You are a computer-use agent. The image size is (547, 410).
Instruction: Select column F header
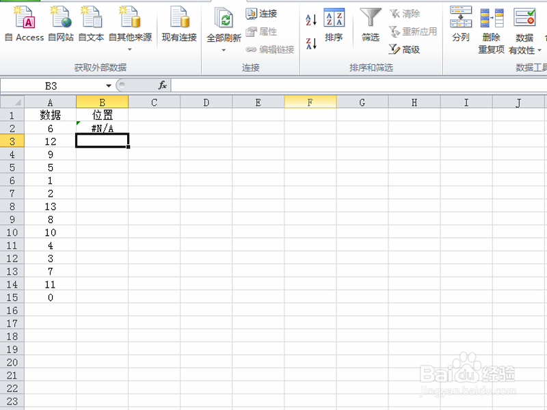310,102
